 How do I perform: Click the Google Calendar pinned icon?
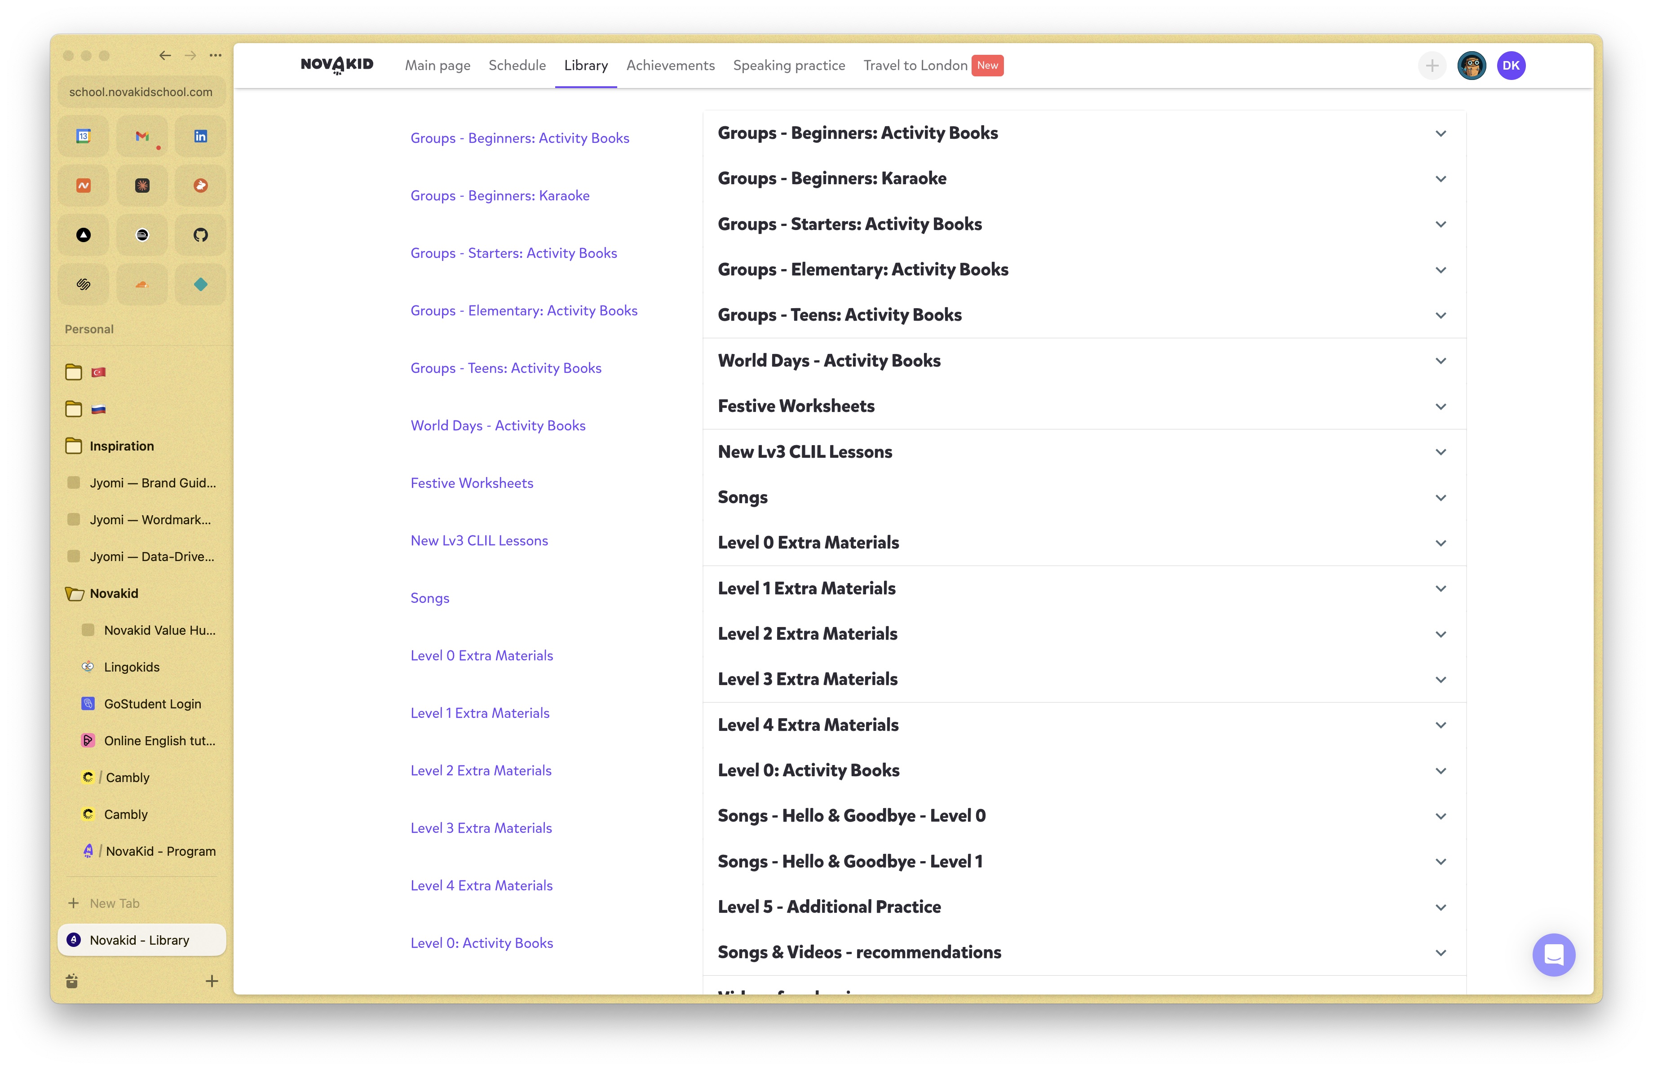(x=84, y=136)
